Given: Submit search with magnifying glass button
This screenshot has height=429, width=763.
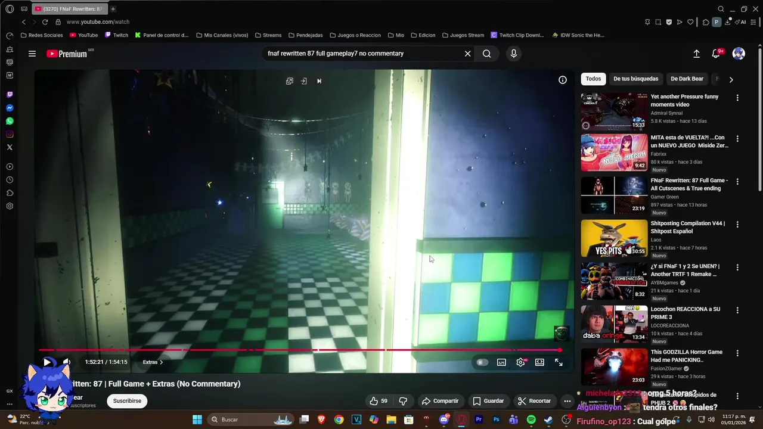Looking at the screenshot, I should click(487, 54).
